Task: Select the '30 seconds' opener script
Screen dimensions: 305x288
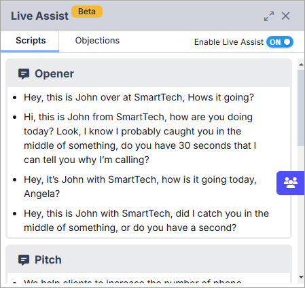Action: (x=140, y=139)
